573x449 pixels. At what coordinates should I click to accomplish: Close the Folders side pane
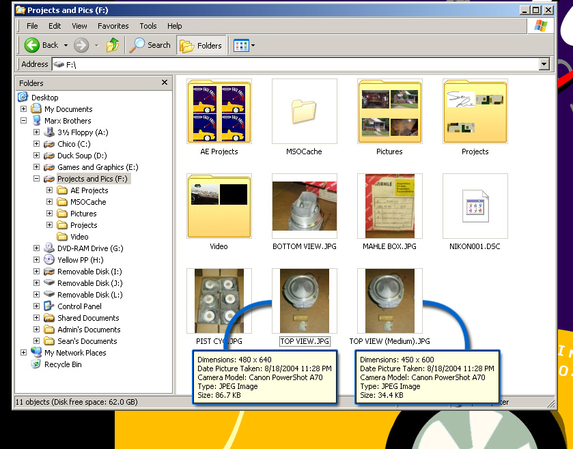[x=165, y=83]
